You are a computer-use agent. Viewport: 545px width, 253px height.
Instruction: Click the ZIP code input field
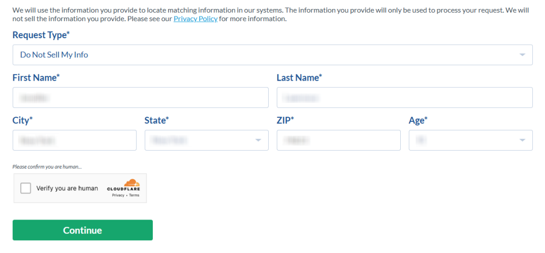[338, 140]
